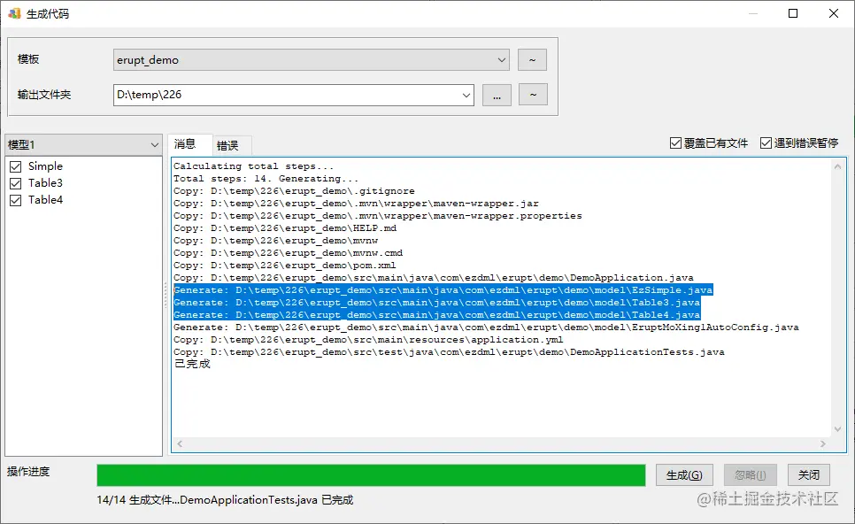Click the horizontal scrollbar right arrow
855x524 pixels.
(823, 443)
